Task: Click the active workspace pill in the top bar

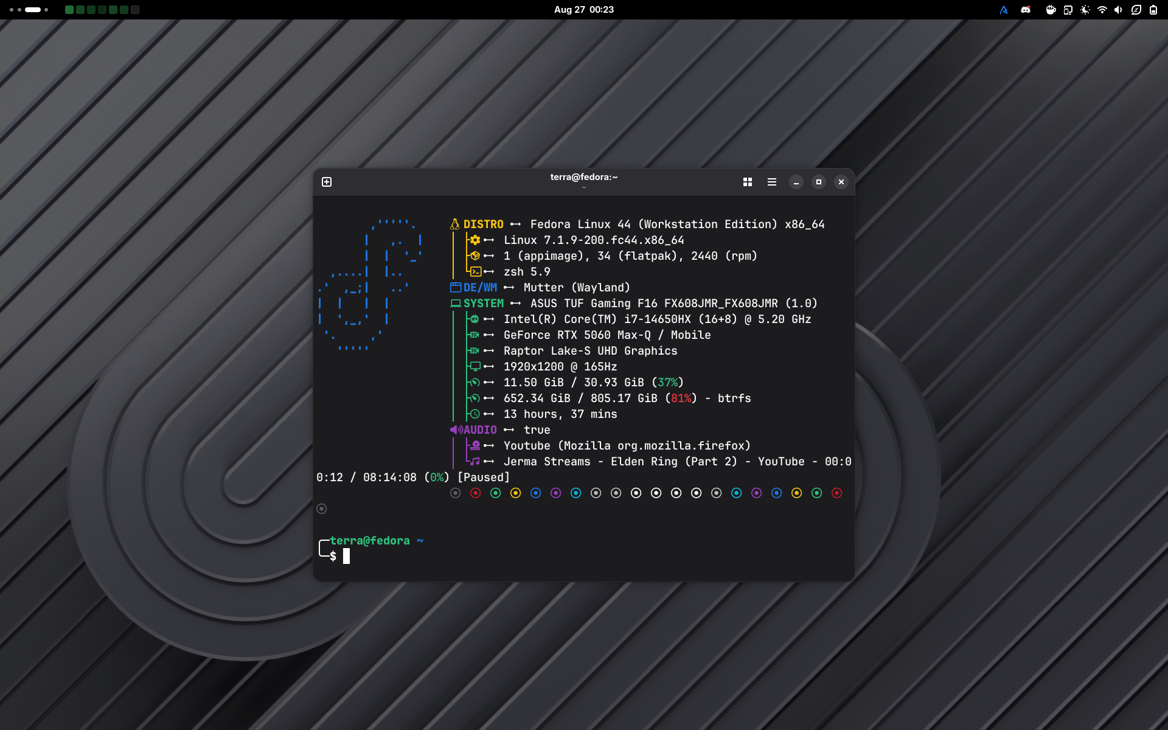Action: (x=33, y=10)
